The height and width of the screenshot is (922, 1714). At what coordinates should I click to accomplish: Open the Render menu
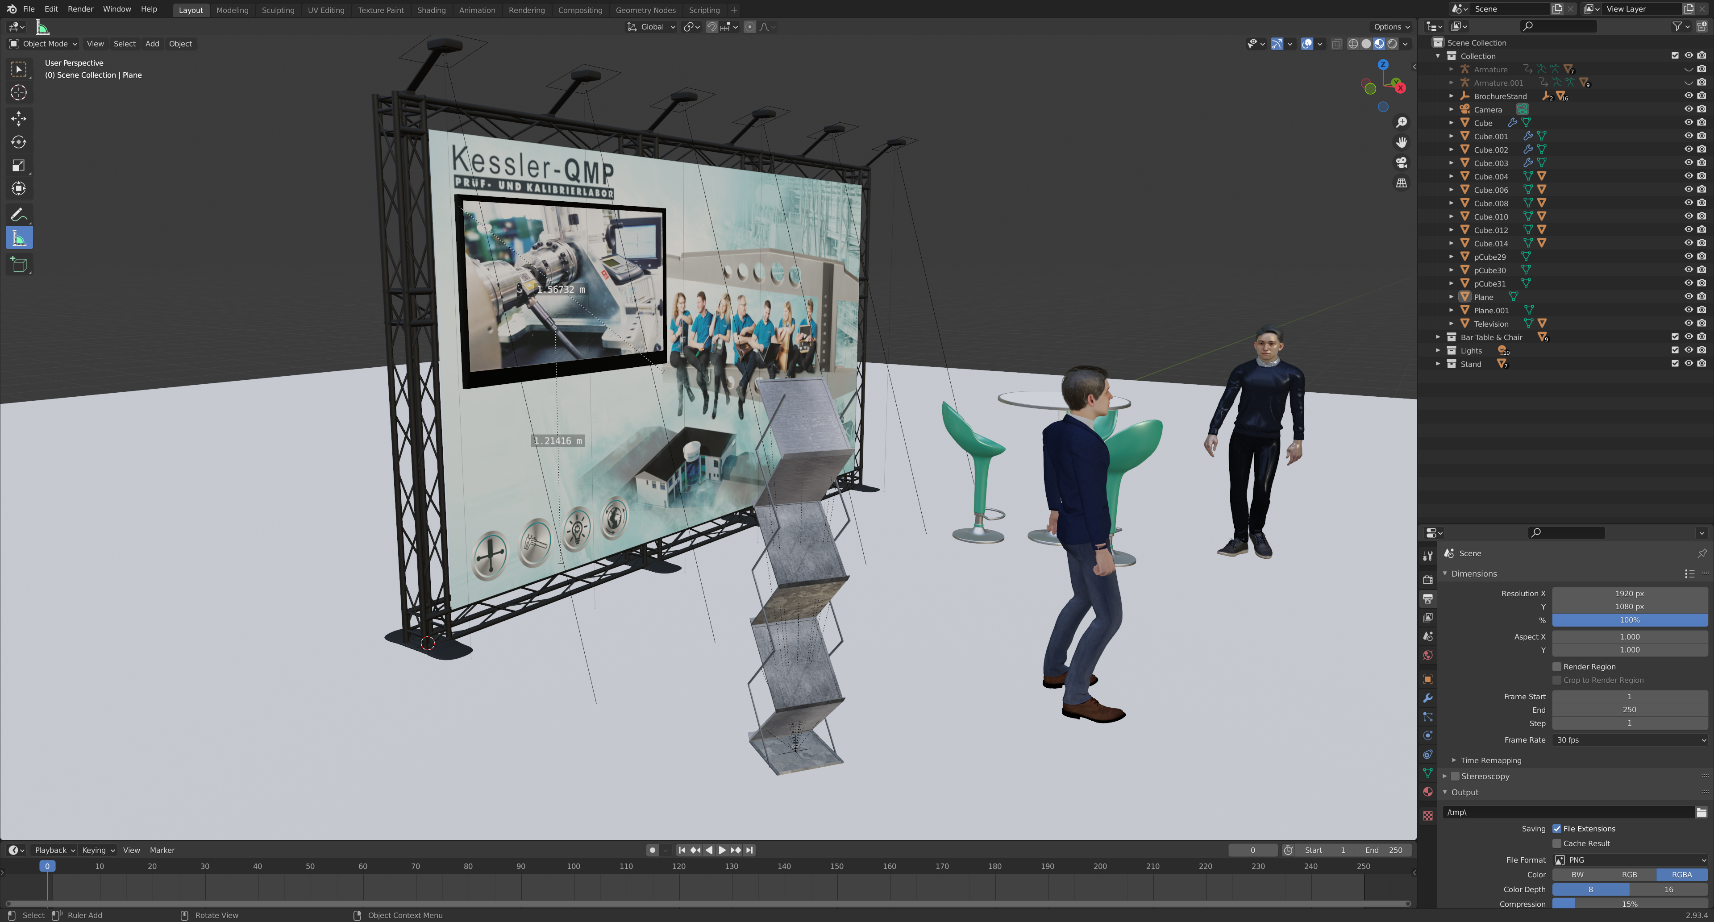pos(80,8)
